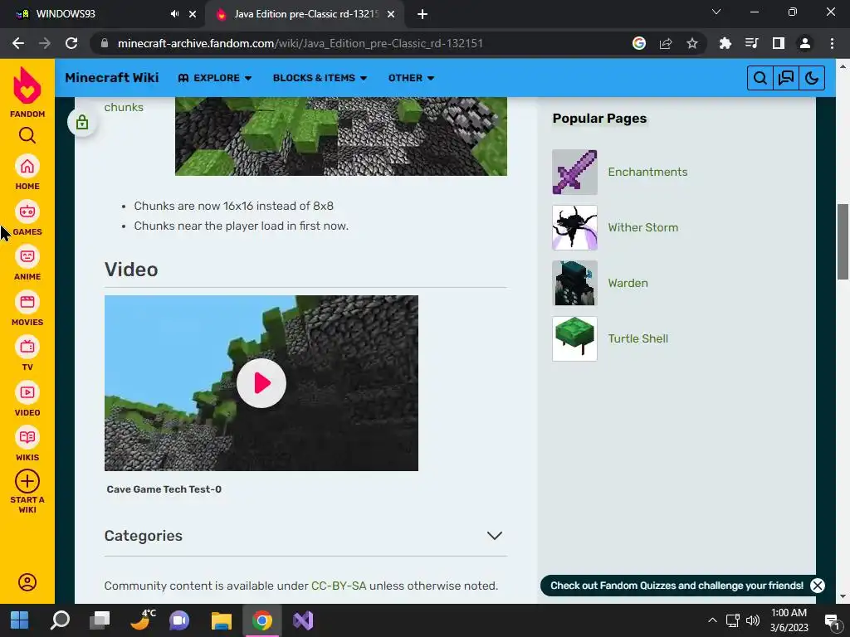Open the VIDEO section in the sidebar
This screenshot has width=850, height=637.
(27, 399)
